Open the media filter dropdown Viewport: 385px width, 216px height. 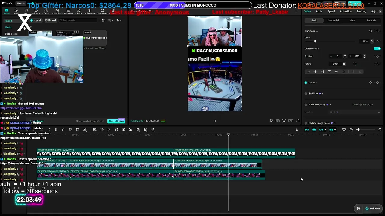119,20
